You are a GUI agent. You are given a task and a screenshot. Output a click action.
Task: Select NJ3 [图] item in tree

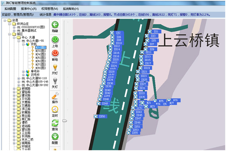click(x=41, y=51)
